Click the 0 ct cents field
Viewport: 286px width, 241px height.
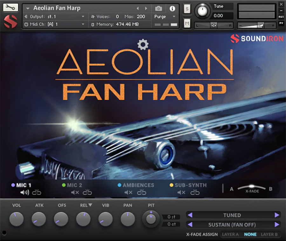[x=171, y=224]
